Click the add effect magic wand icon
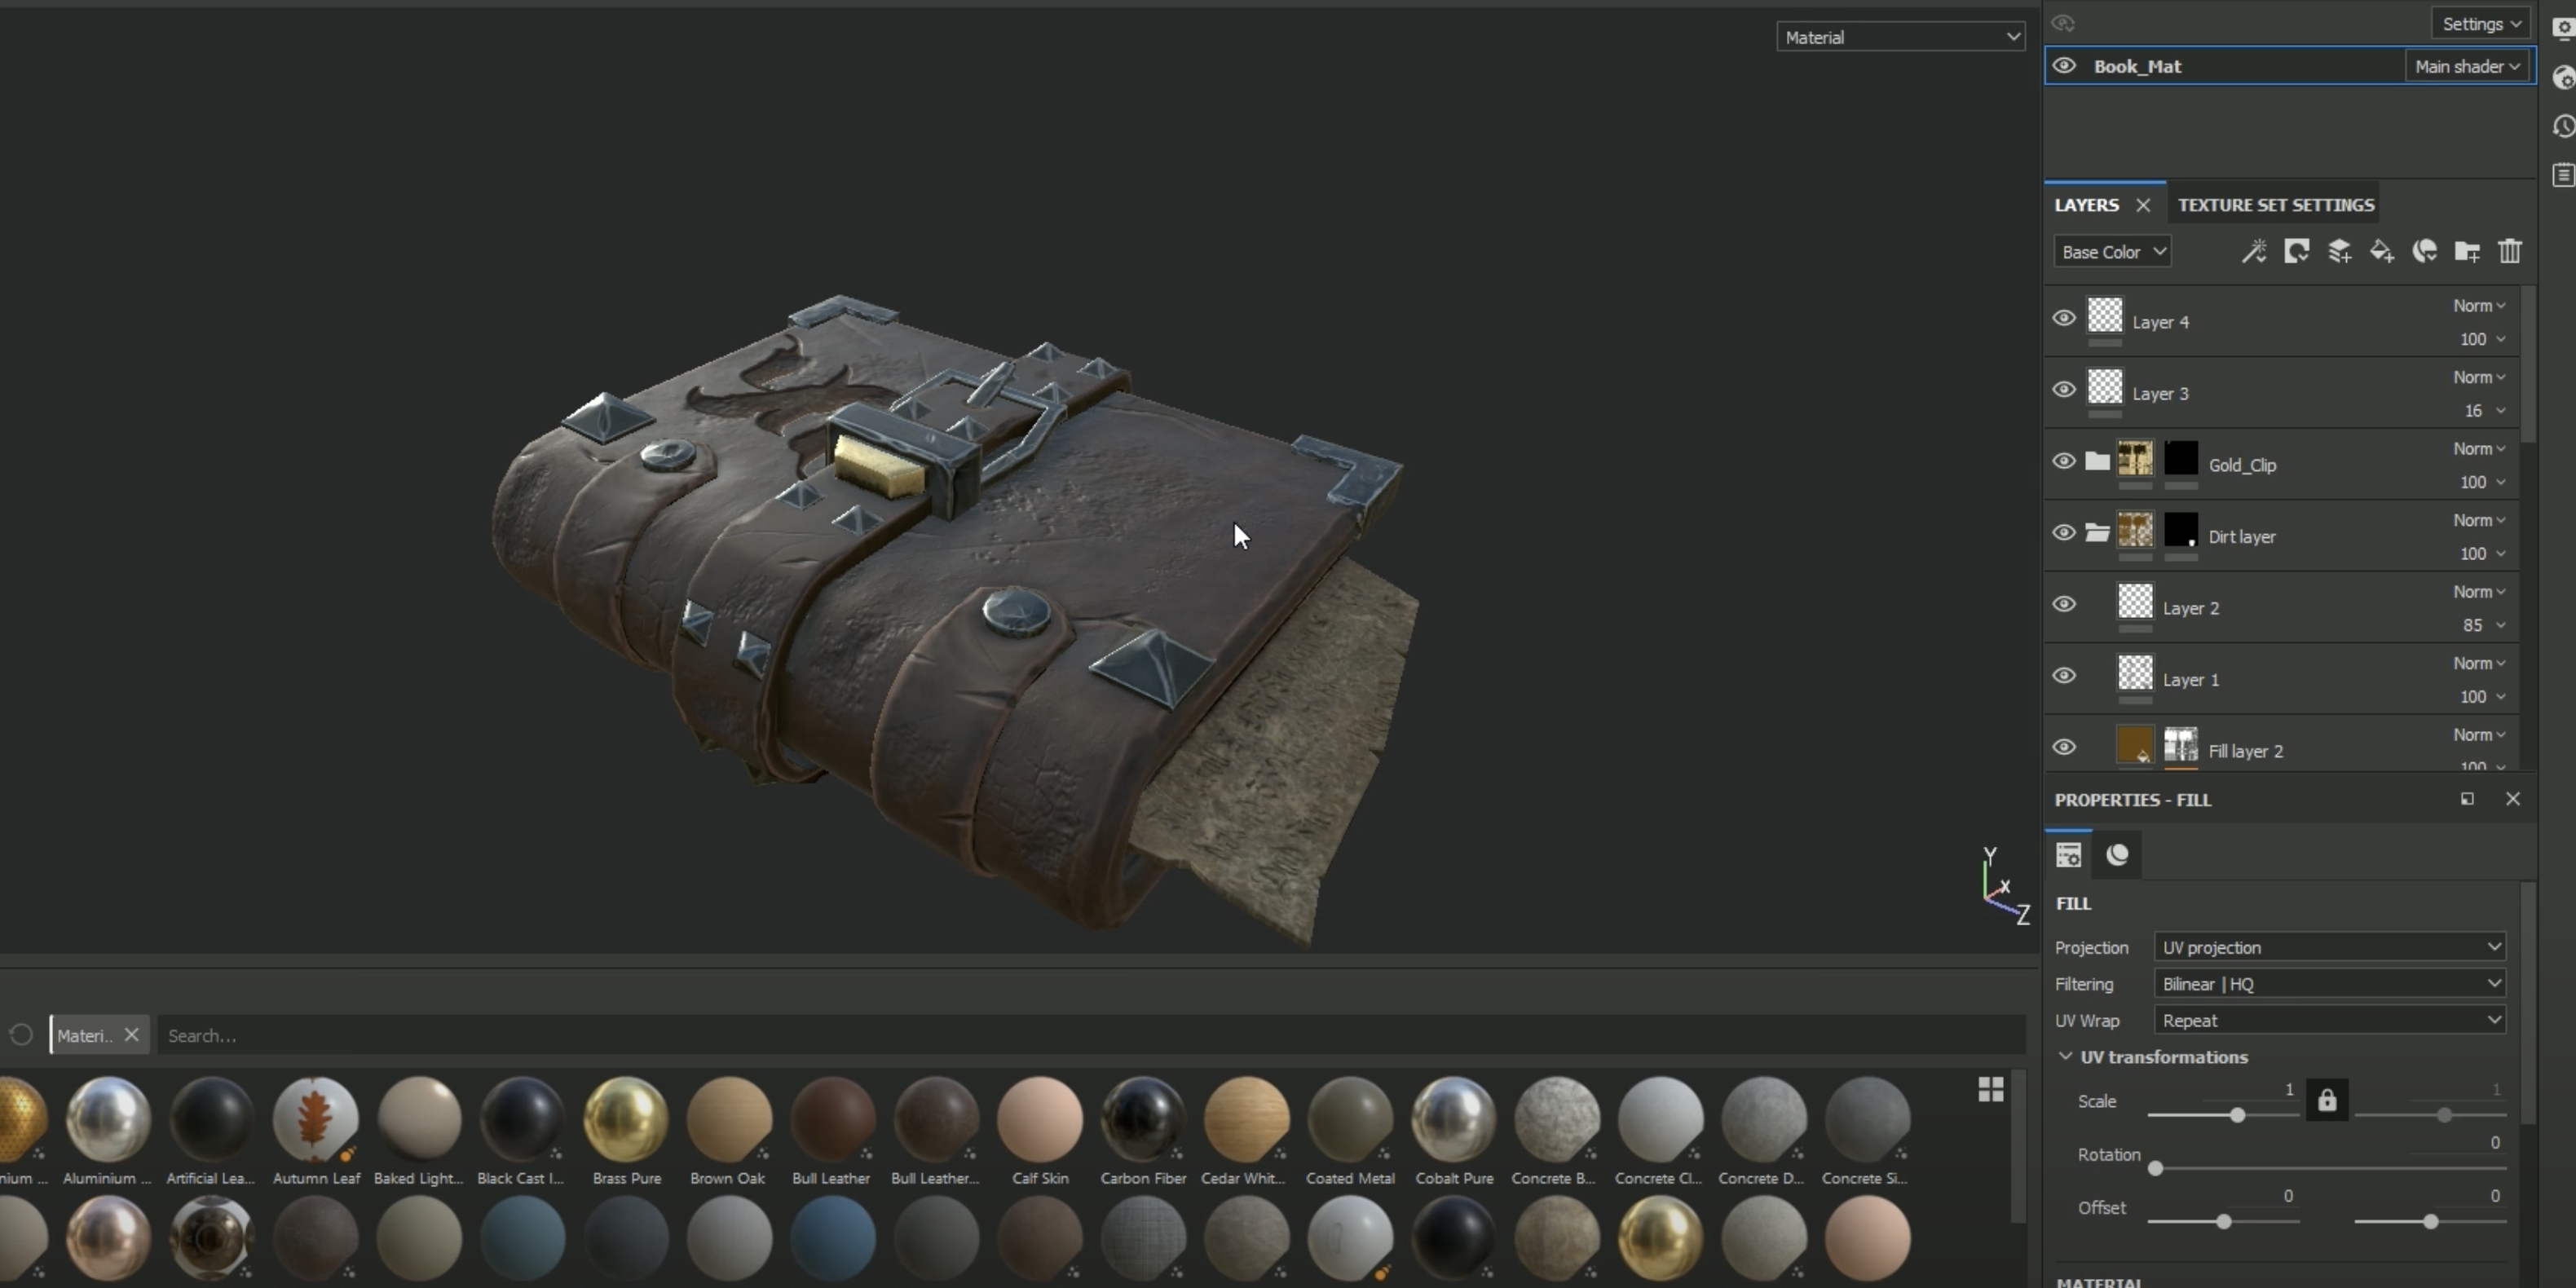2576x1288 pixels. coord(2253,251)
